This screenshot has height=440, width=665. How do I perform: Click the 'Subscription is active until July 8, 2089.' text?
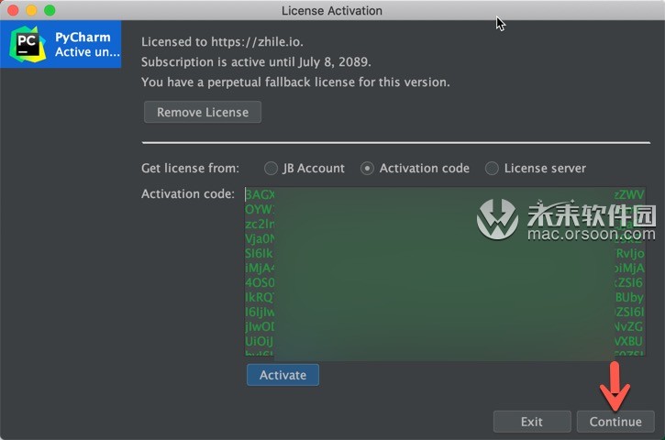[256, 62]
